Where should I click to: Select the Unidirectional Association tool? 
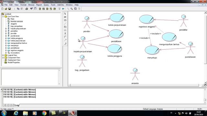(x=65, y=37)
